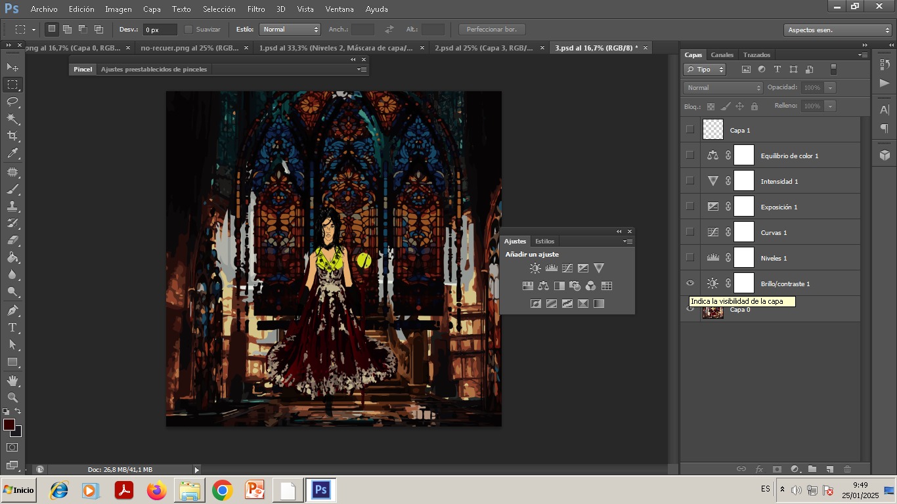The width and height of the screenshot is (897, 504).
Task: Switch to the Estilos tab
Action: (544, 241)
